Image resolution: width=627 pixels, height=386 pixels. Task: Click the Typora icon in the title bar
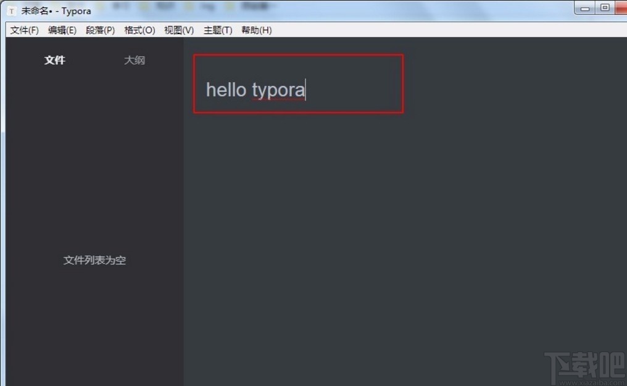tap(10, 10)
